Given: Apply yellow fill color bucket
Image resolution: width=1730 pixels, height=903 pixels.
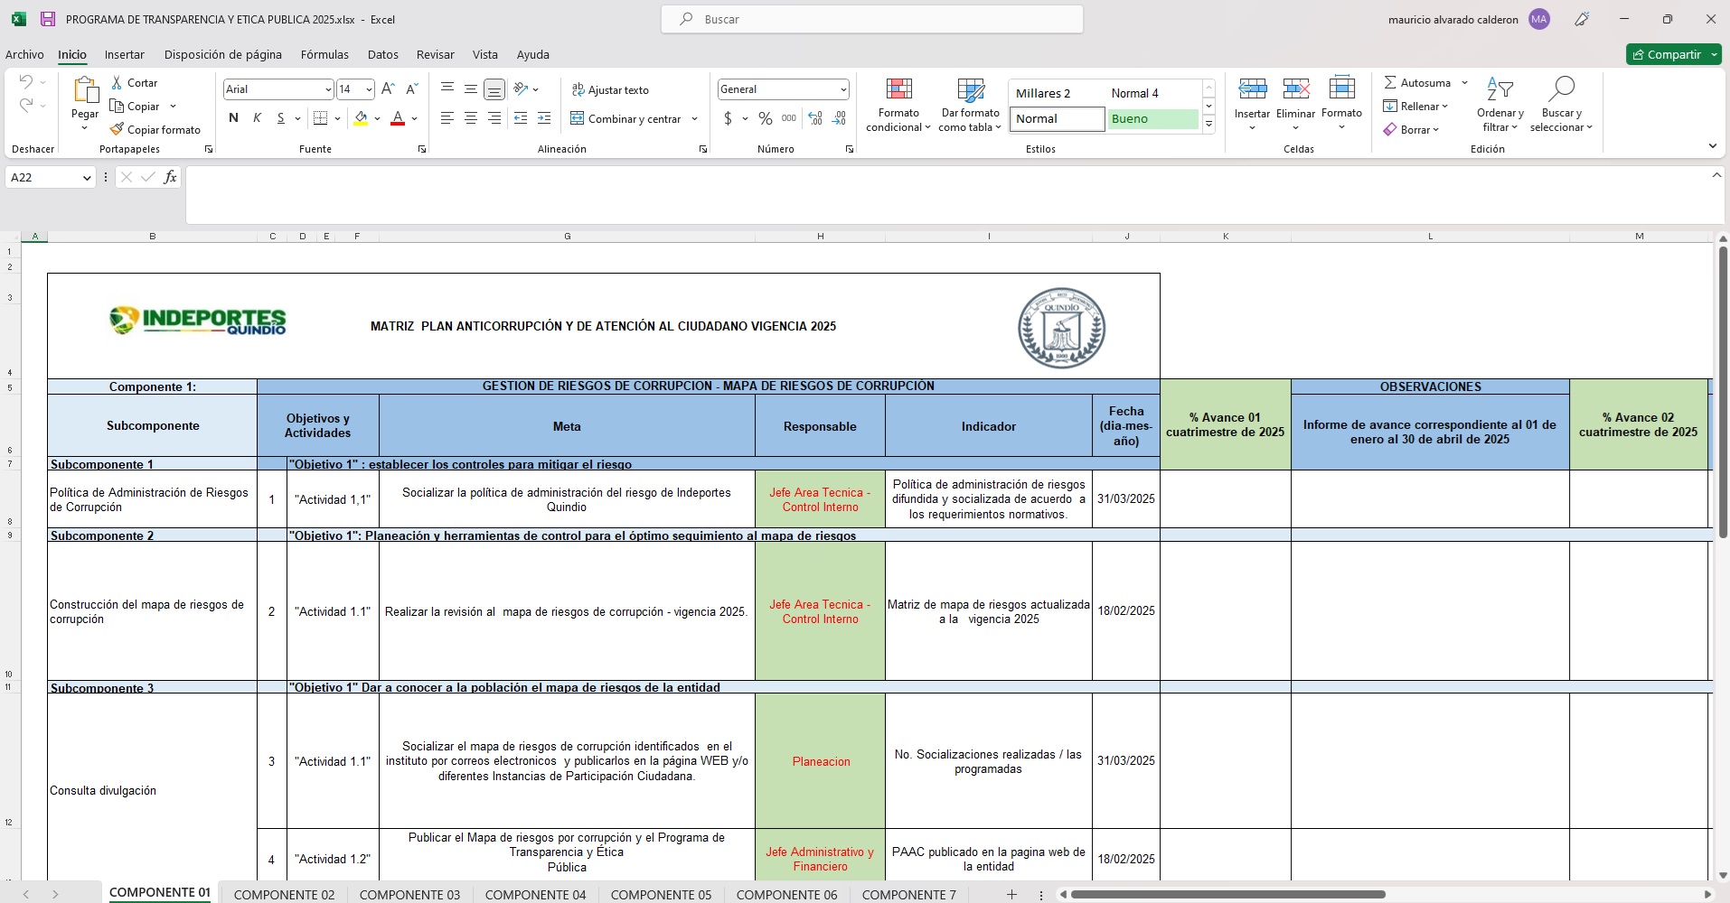Looking at the screenshot, I should pos(361,117).
